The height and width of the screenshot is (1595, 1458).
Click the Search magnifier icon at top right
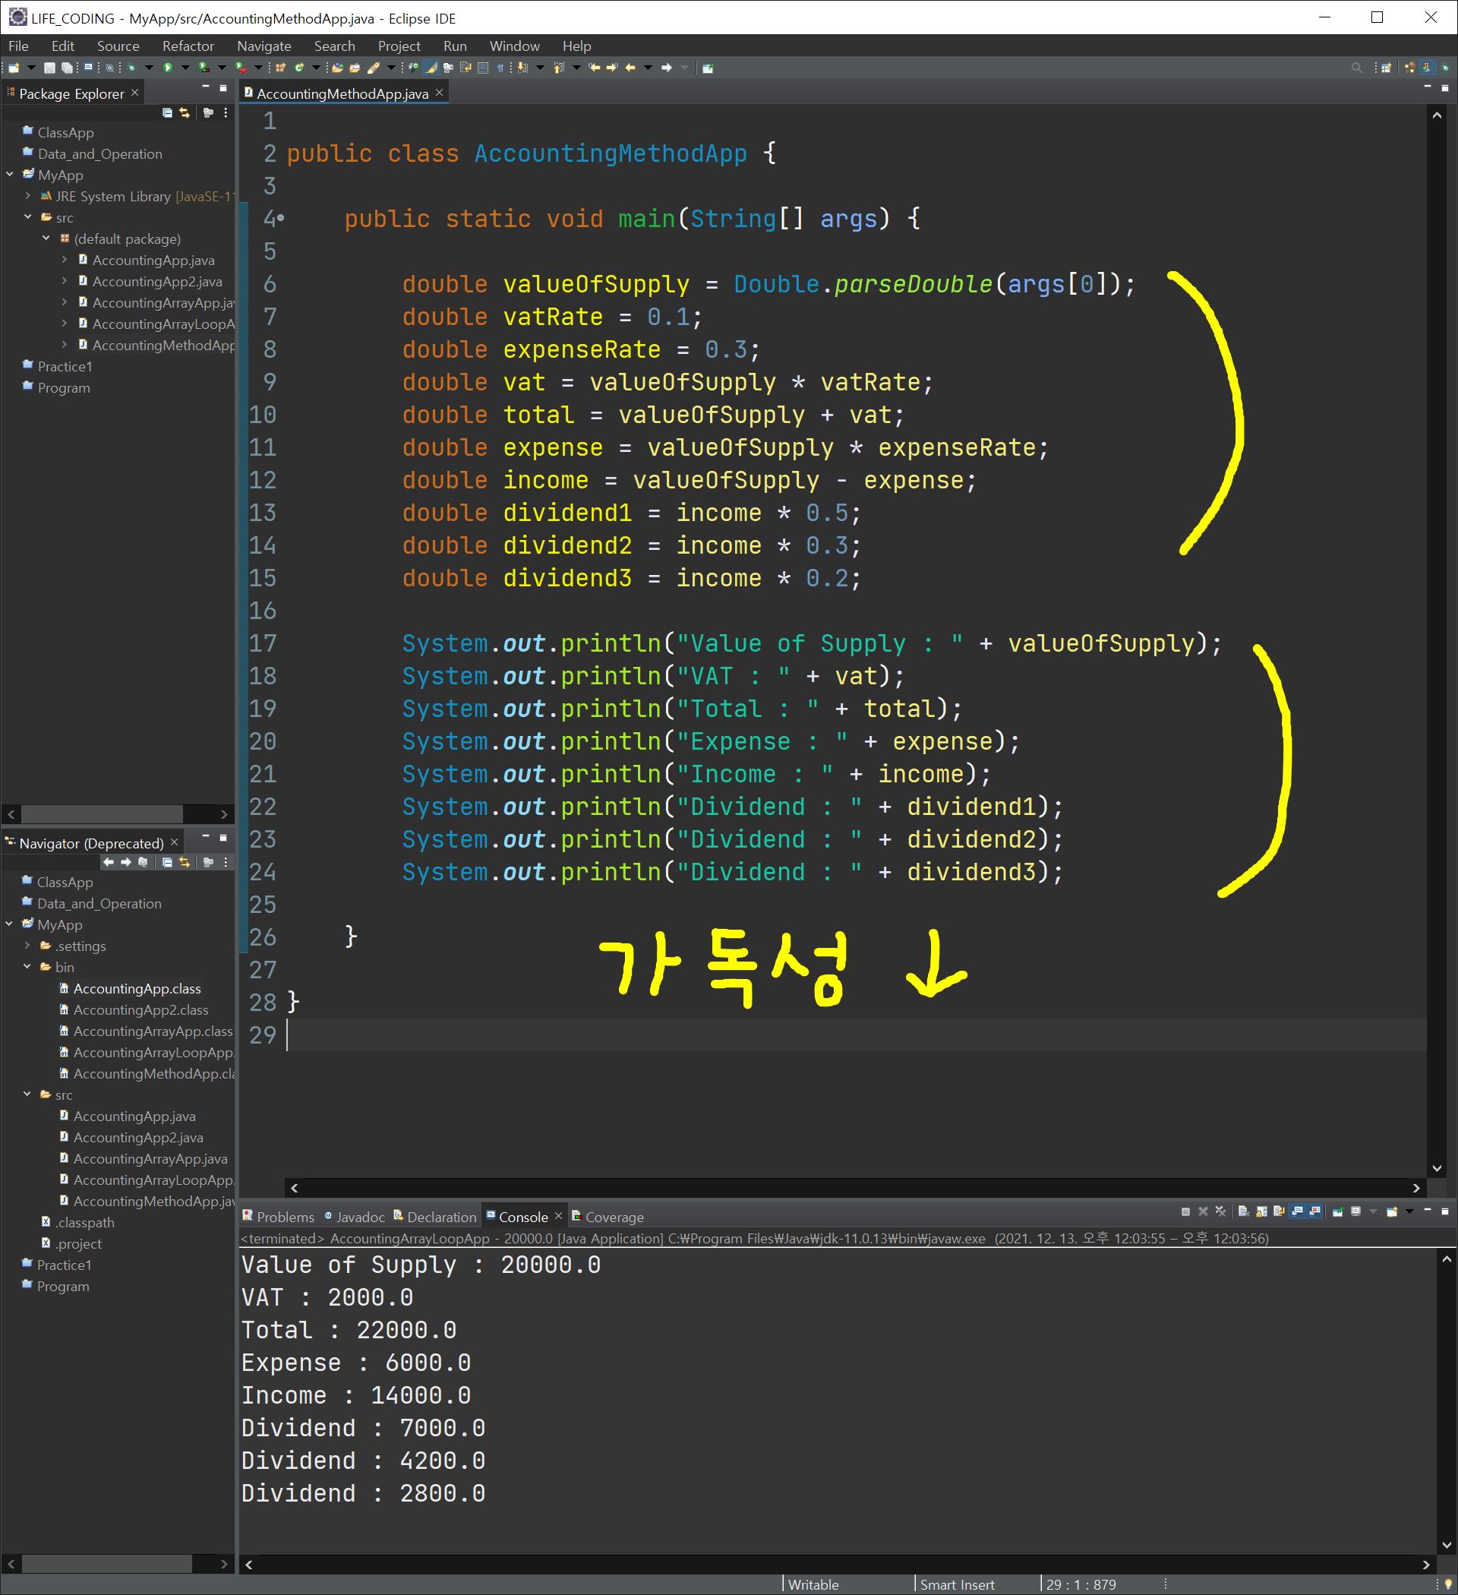[x=1357, y=68]
